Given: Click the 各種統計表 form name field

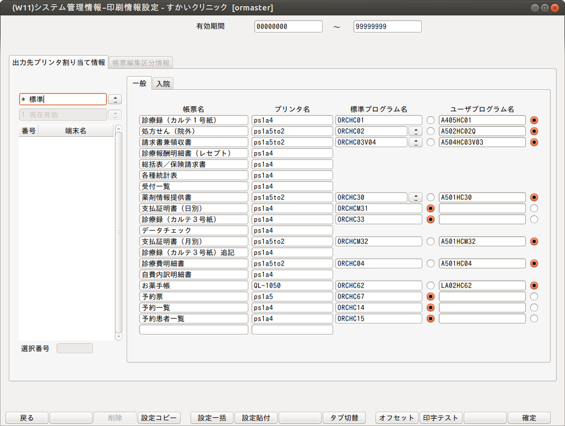Looking at the screenshot, I should tap(194, 175).
